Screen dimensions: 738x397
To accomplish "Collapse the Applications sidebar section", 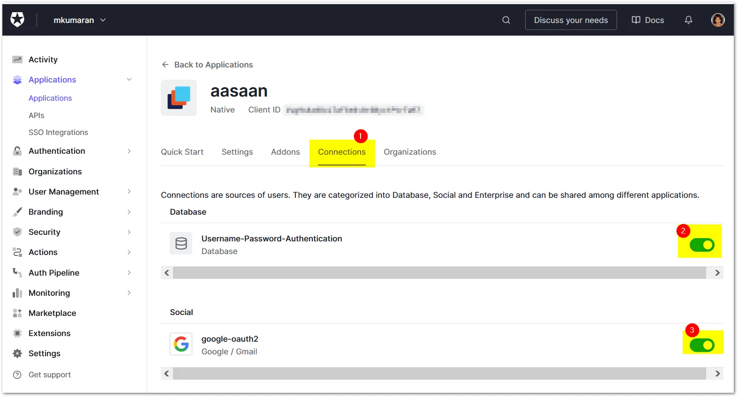I will click(129, 80).
